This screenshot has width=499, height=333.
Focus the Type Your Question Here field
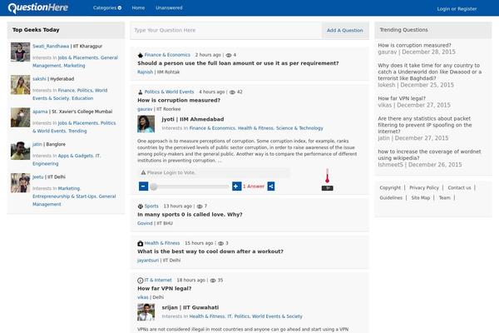click(226, 30)
